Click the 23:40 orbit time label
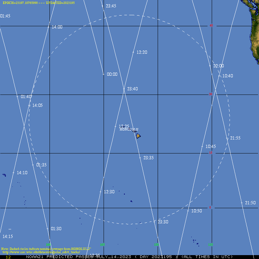 click(x=132, y=89)
